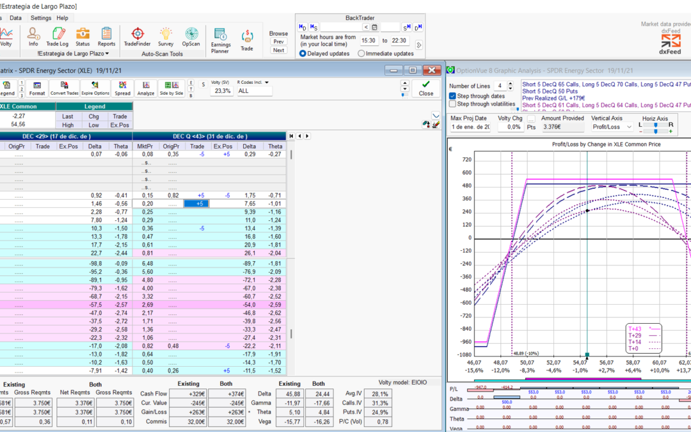
Task: Click matrix down arrow beside Close
Action: pyautogui.click(x=404, y=89)
